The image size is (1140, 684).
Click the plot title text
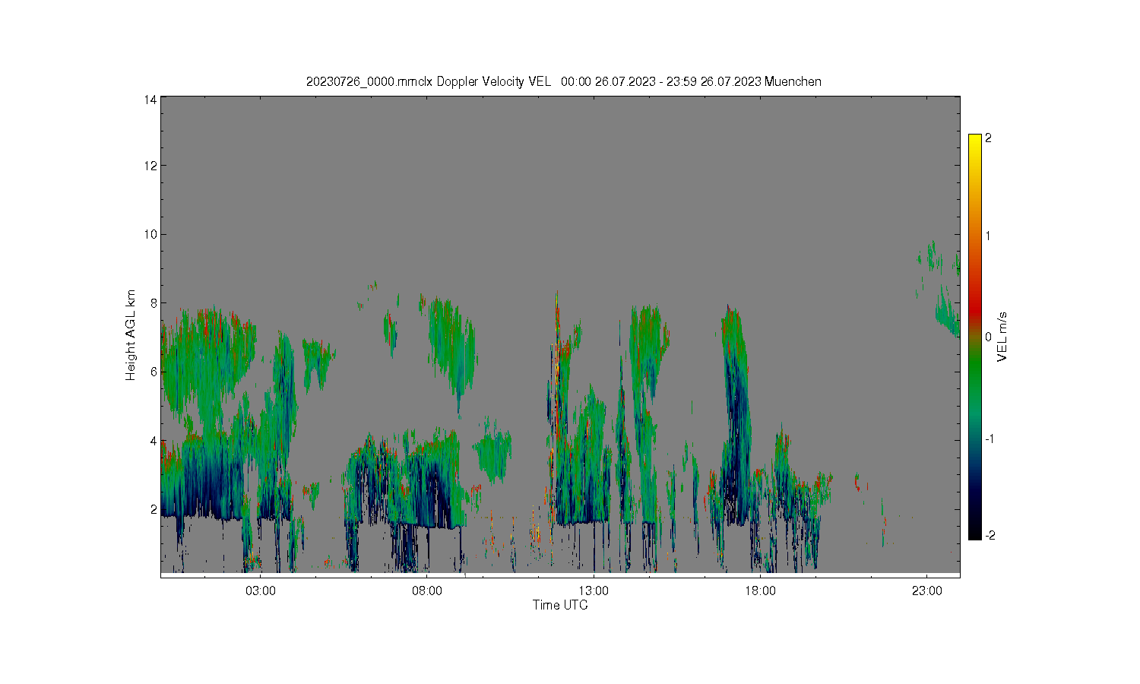click(563, 81)
